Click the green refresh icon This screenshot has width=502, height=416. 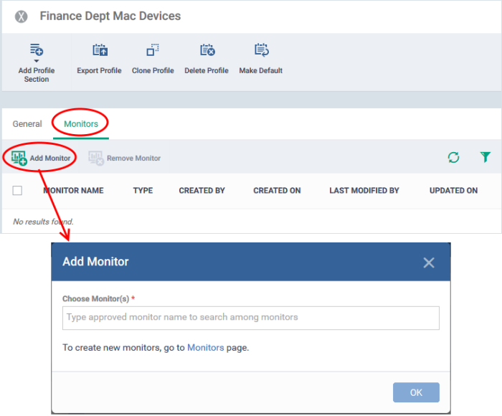(x=453, y=157)
